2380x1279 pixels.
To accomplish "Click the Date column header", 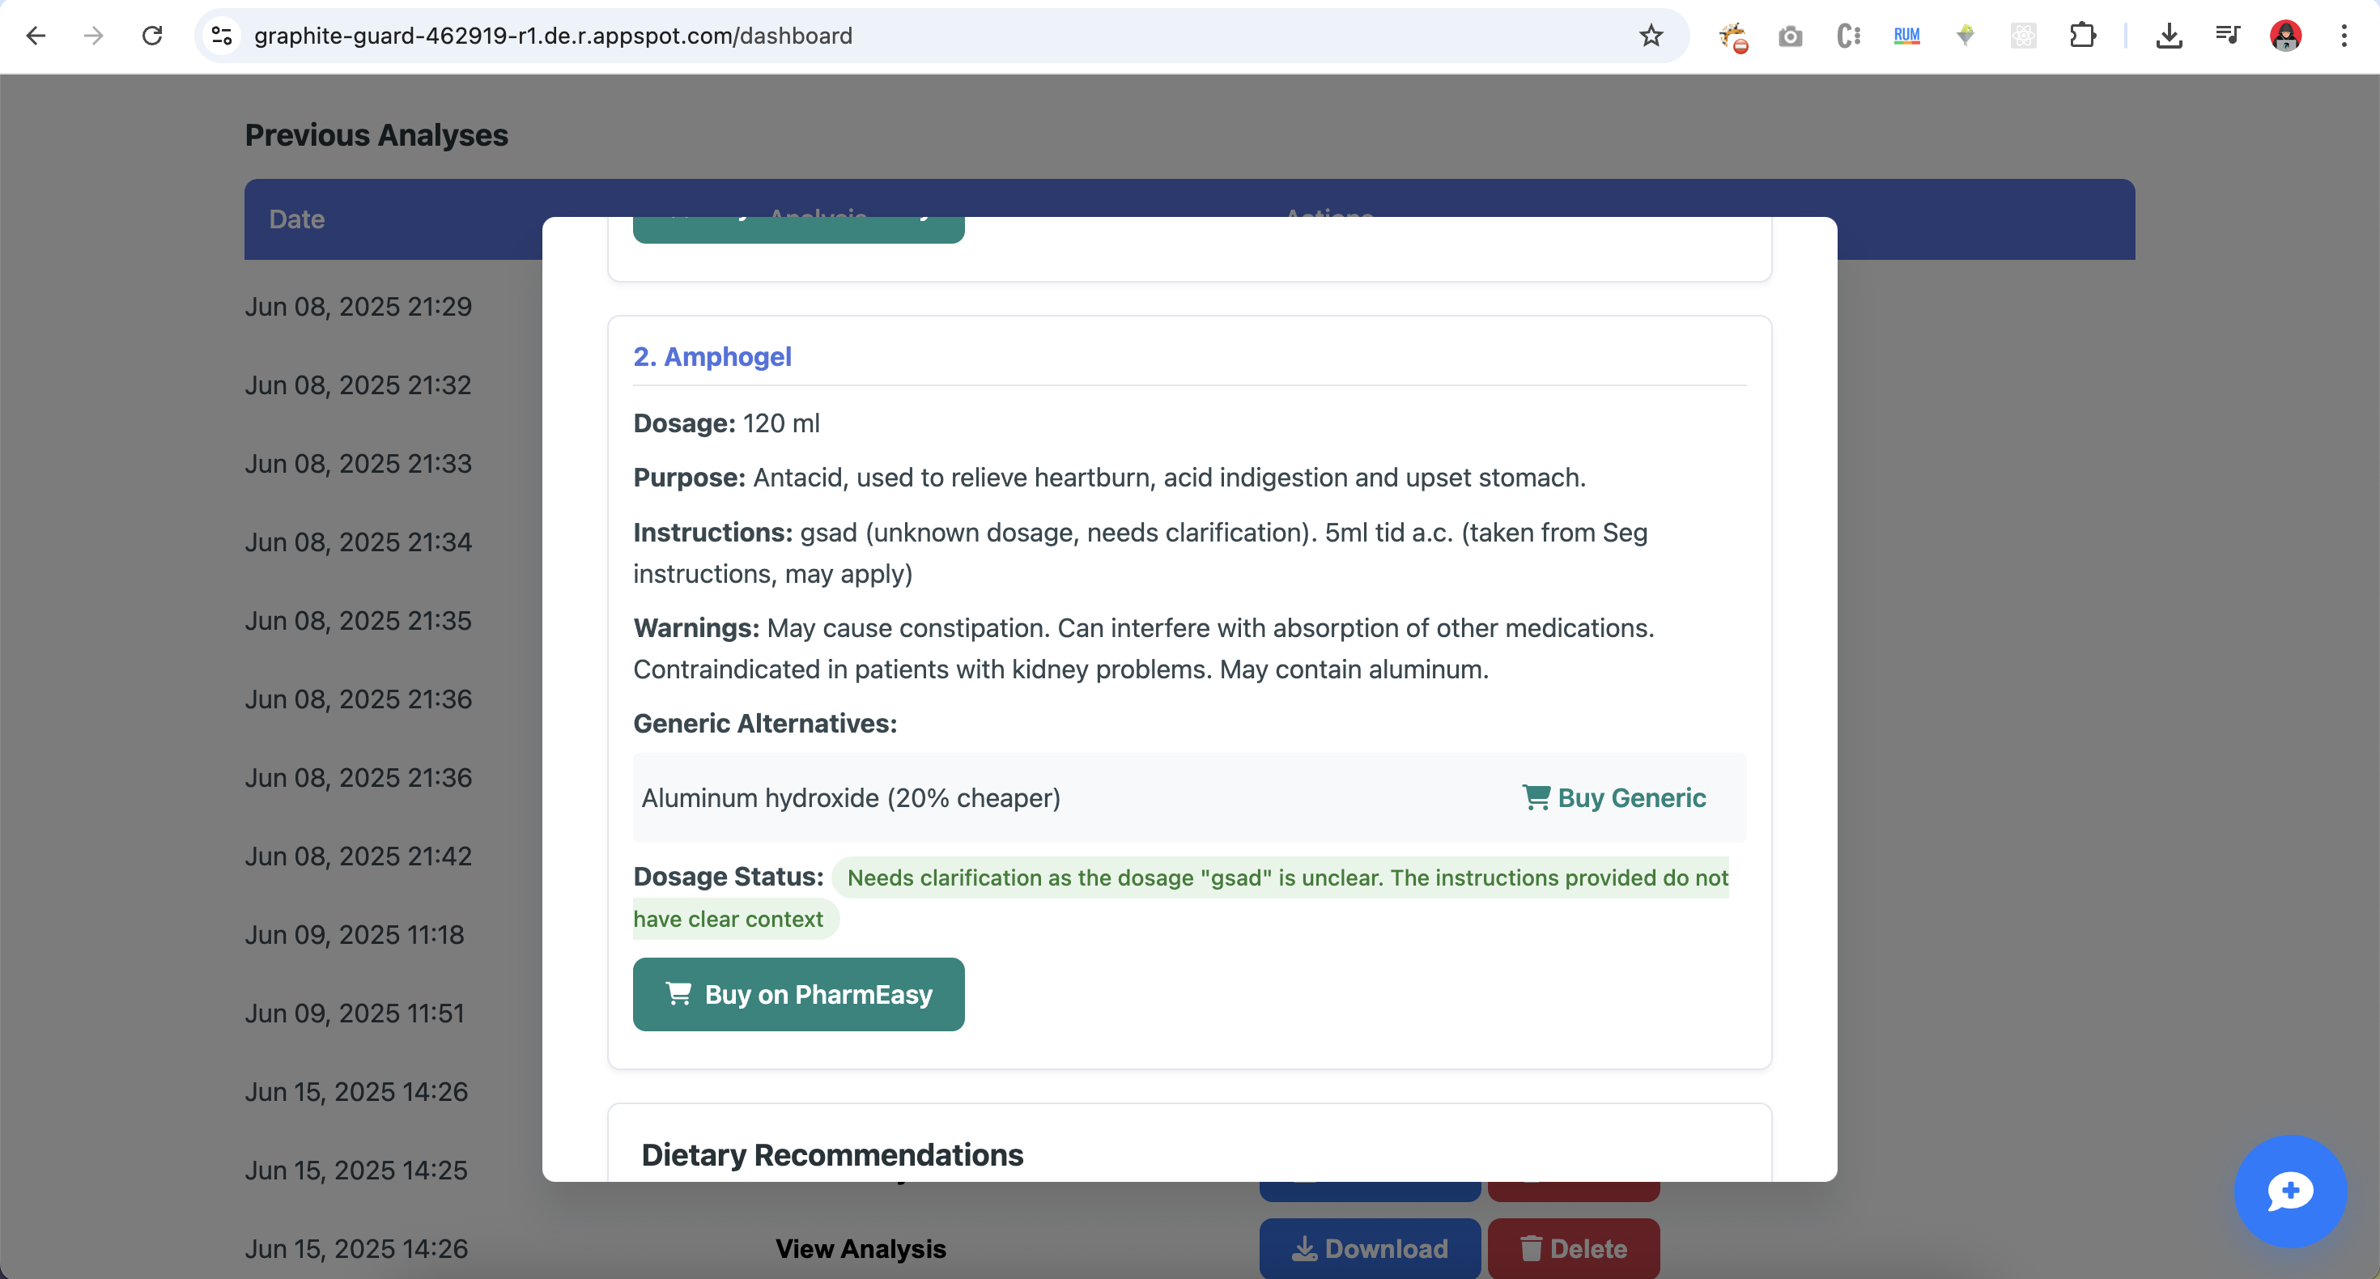I will click(x=296, y=219).
